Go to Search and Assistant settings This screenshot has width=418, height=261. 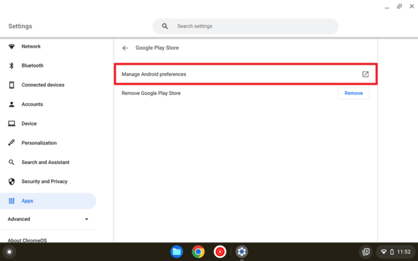(48, 162)
